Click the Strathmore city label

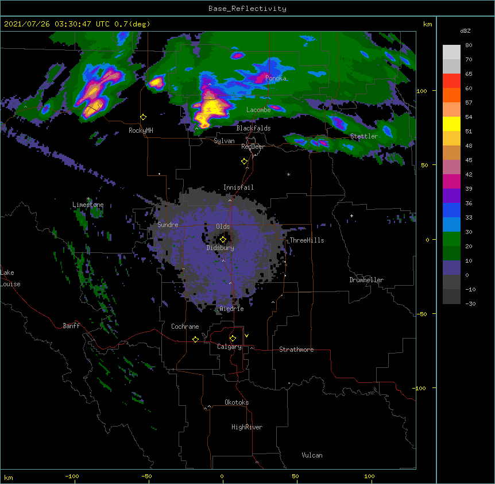tap(296, 349)
